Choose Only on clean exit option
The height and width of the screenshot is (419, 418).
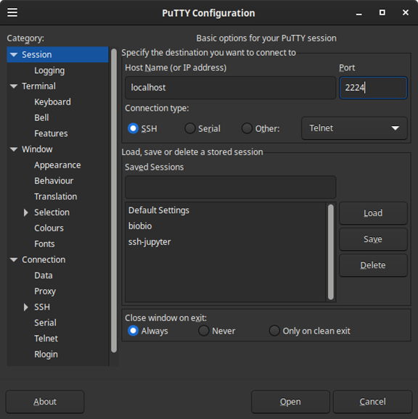point(274,331)
